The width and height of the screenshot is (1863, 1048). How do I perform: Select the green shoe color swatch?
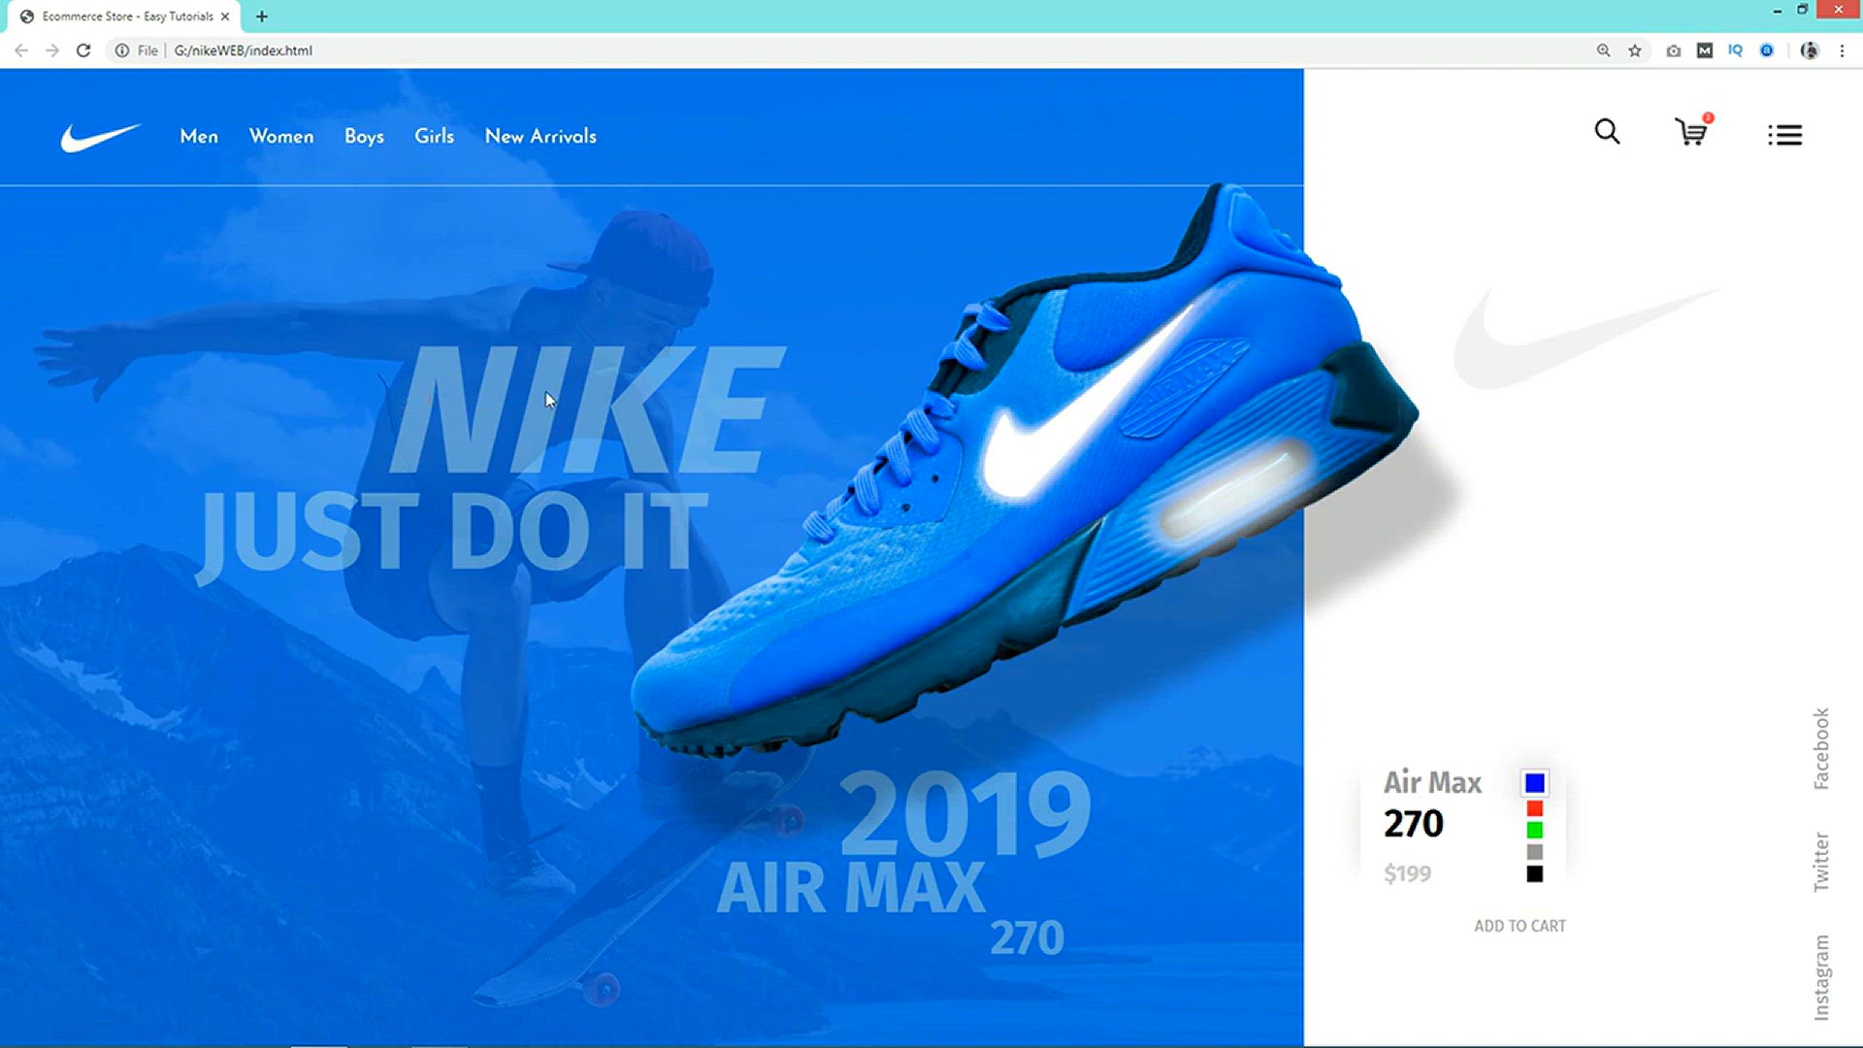pyautogui.click(x=1535, y=831)
